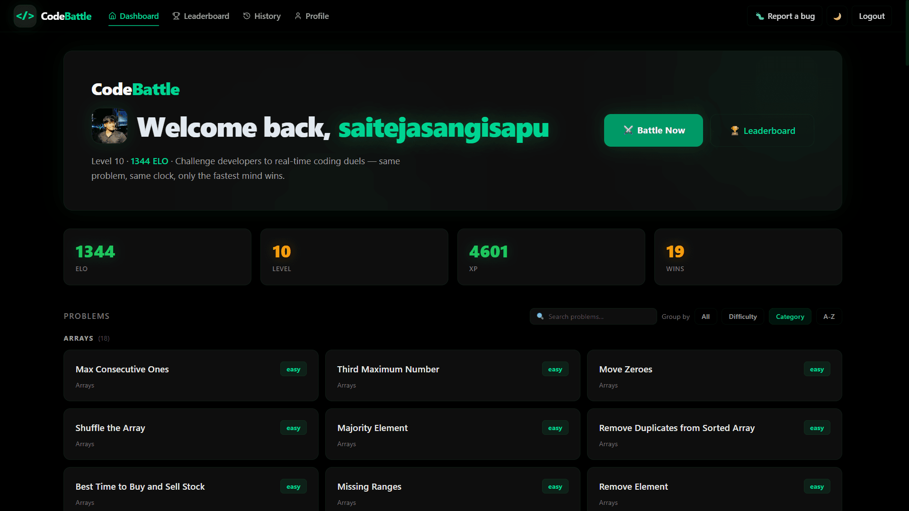
Task: Sort problems A-Z
Action: coord(829,317)
